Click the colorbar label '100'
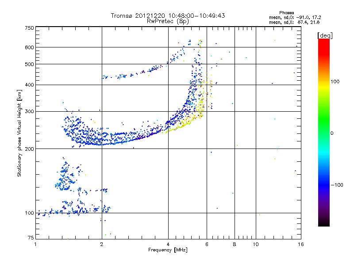354x266 pixels. [335, 82]
